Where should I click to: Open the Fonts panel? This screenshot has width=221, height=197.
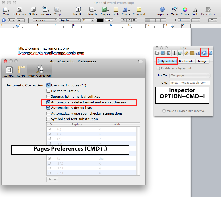195,11
